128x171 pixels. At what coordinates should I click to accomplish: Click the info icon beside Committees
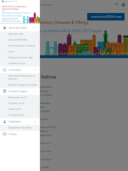[x=5, y=70]
